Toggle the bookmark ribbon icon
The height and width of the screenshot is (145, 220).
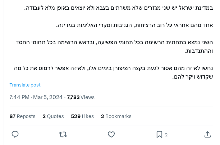point(159,134)
